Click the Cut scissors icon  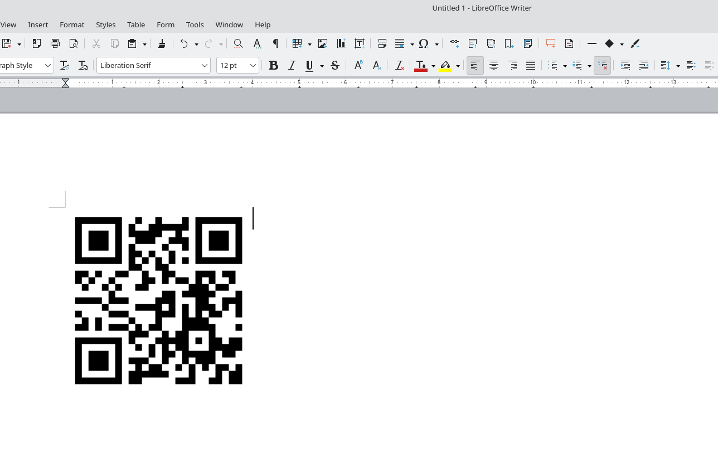[x=96, y=43]
